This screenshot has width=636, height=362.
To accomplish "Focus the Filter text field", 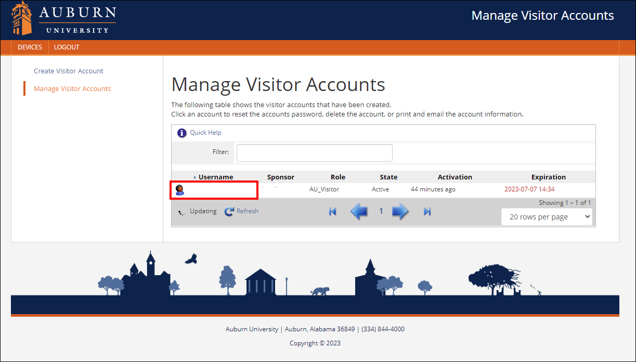I will 314,153.
